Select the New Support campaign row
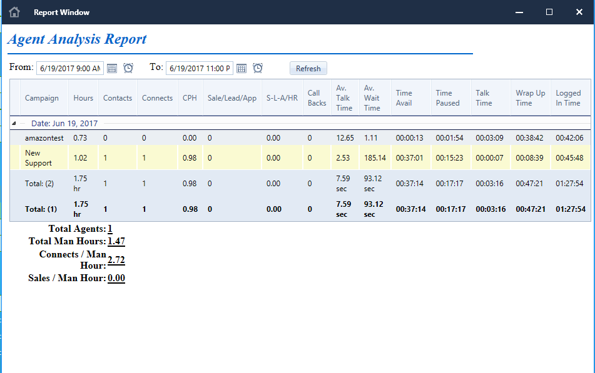Image resolution: width=595 pixels, height=373 pixels. pos(300,157)
